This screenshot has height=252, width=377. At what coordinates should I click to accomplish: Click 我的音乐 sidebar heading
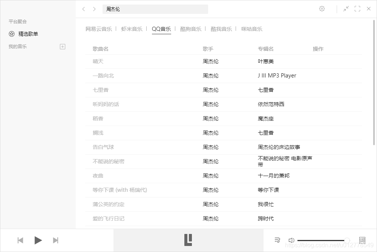(18, 47)
